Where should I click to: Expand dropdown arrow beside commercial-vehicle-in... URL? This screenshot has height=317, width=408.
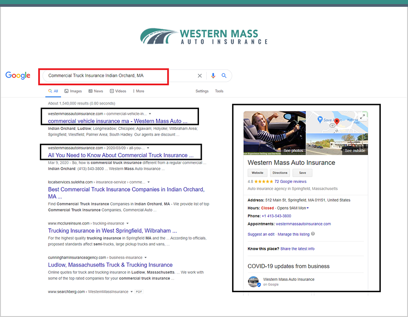150,114
